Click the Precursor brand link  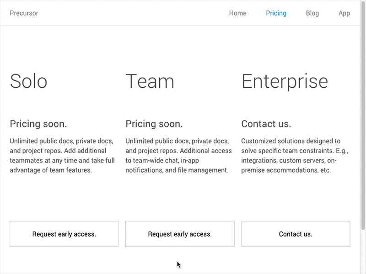[x=24, y=13]
